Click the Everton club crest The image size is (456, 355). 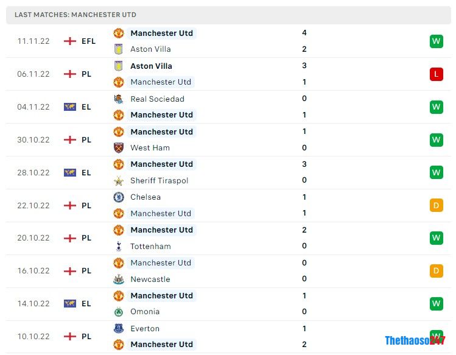(x=119, y=329)
